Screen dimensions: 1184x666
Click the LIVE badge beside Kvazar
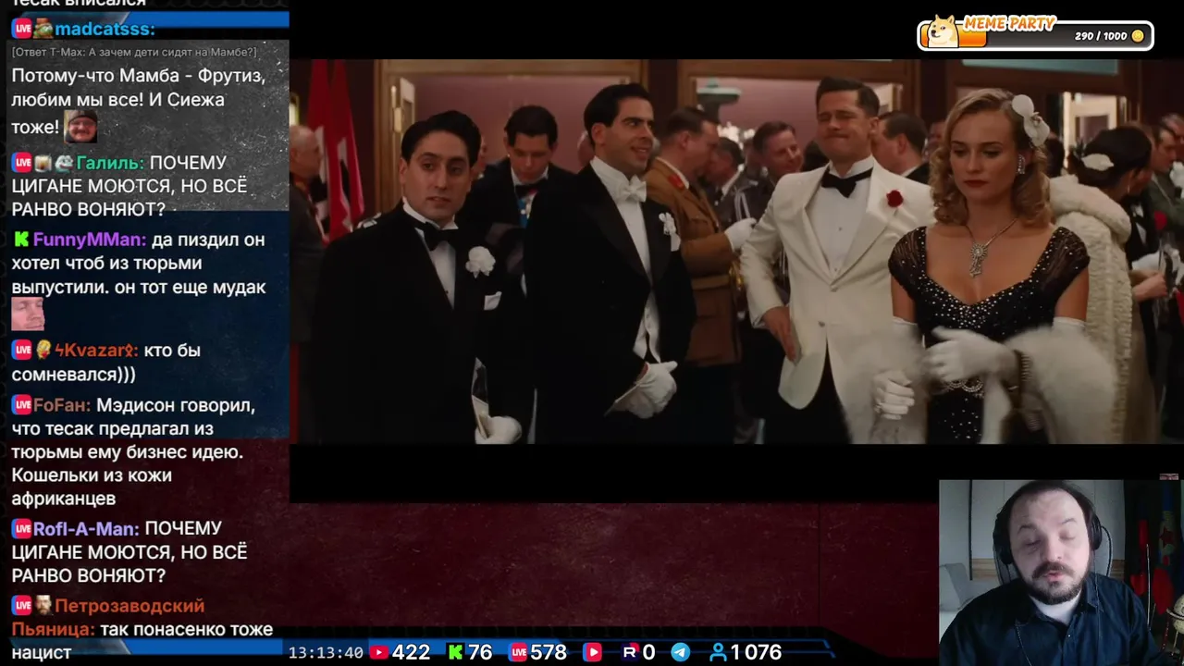click(22, 351)
